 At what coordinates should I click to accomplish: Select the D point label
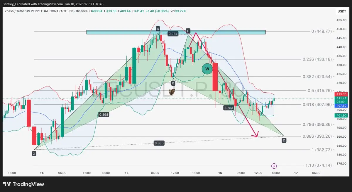click(x=284, y=140)
